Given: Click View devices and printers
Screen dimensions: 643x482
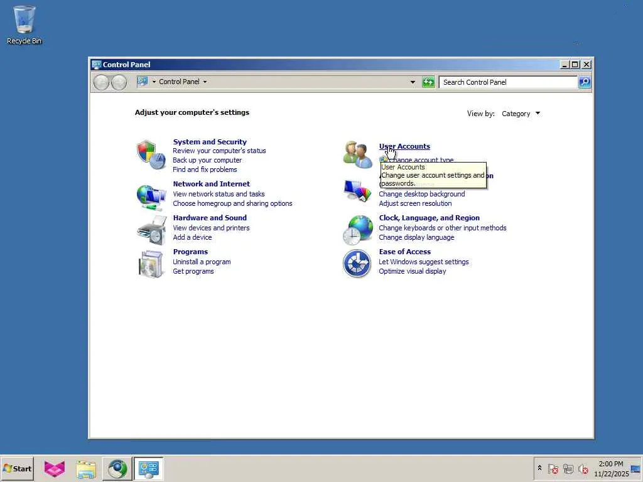Looking at the screenshot, I should (x=211, y=228).
